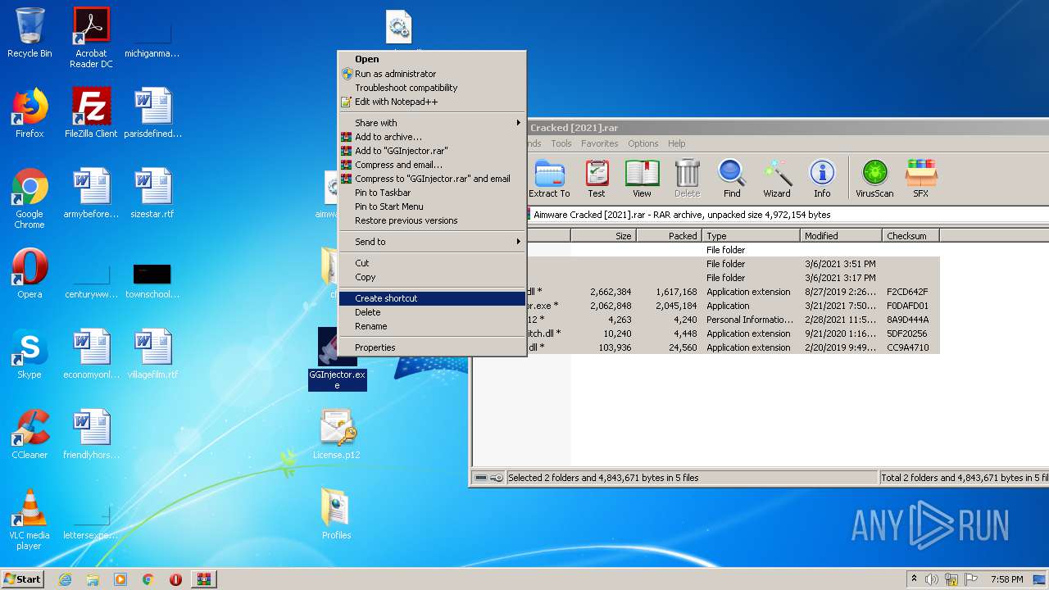Screen dimensions: 1049x590
Task: Click the Start button
Action: pos(23,579)
